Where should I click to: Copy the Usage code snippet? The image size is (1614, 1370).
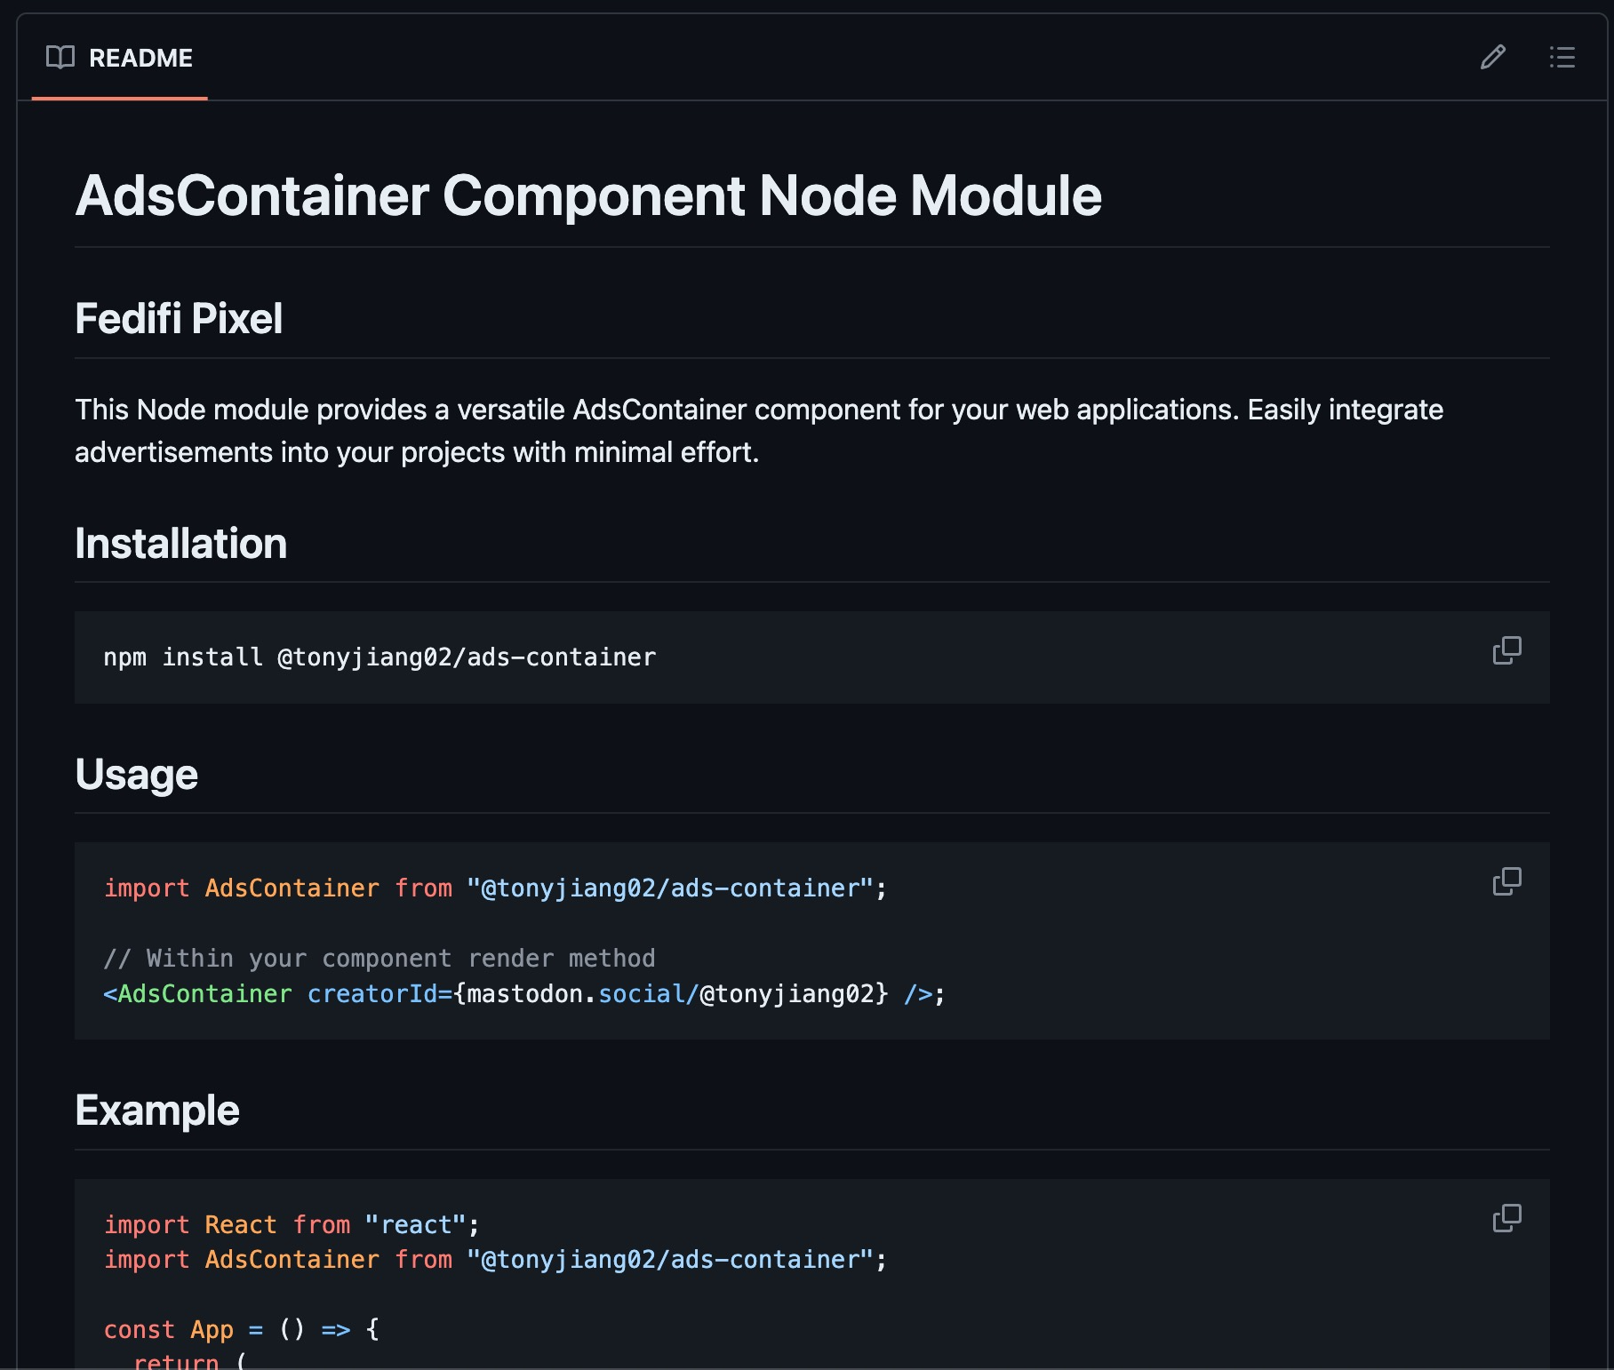click(1507, 881)
